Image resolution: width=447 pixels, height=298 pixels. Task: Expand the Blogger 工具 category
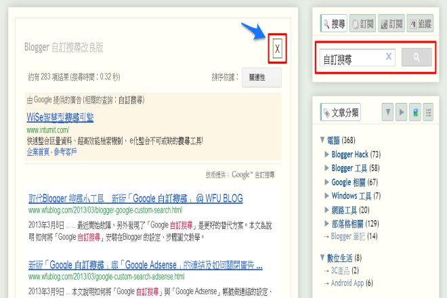tap(326, 168)
